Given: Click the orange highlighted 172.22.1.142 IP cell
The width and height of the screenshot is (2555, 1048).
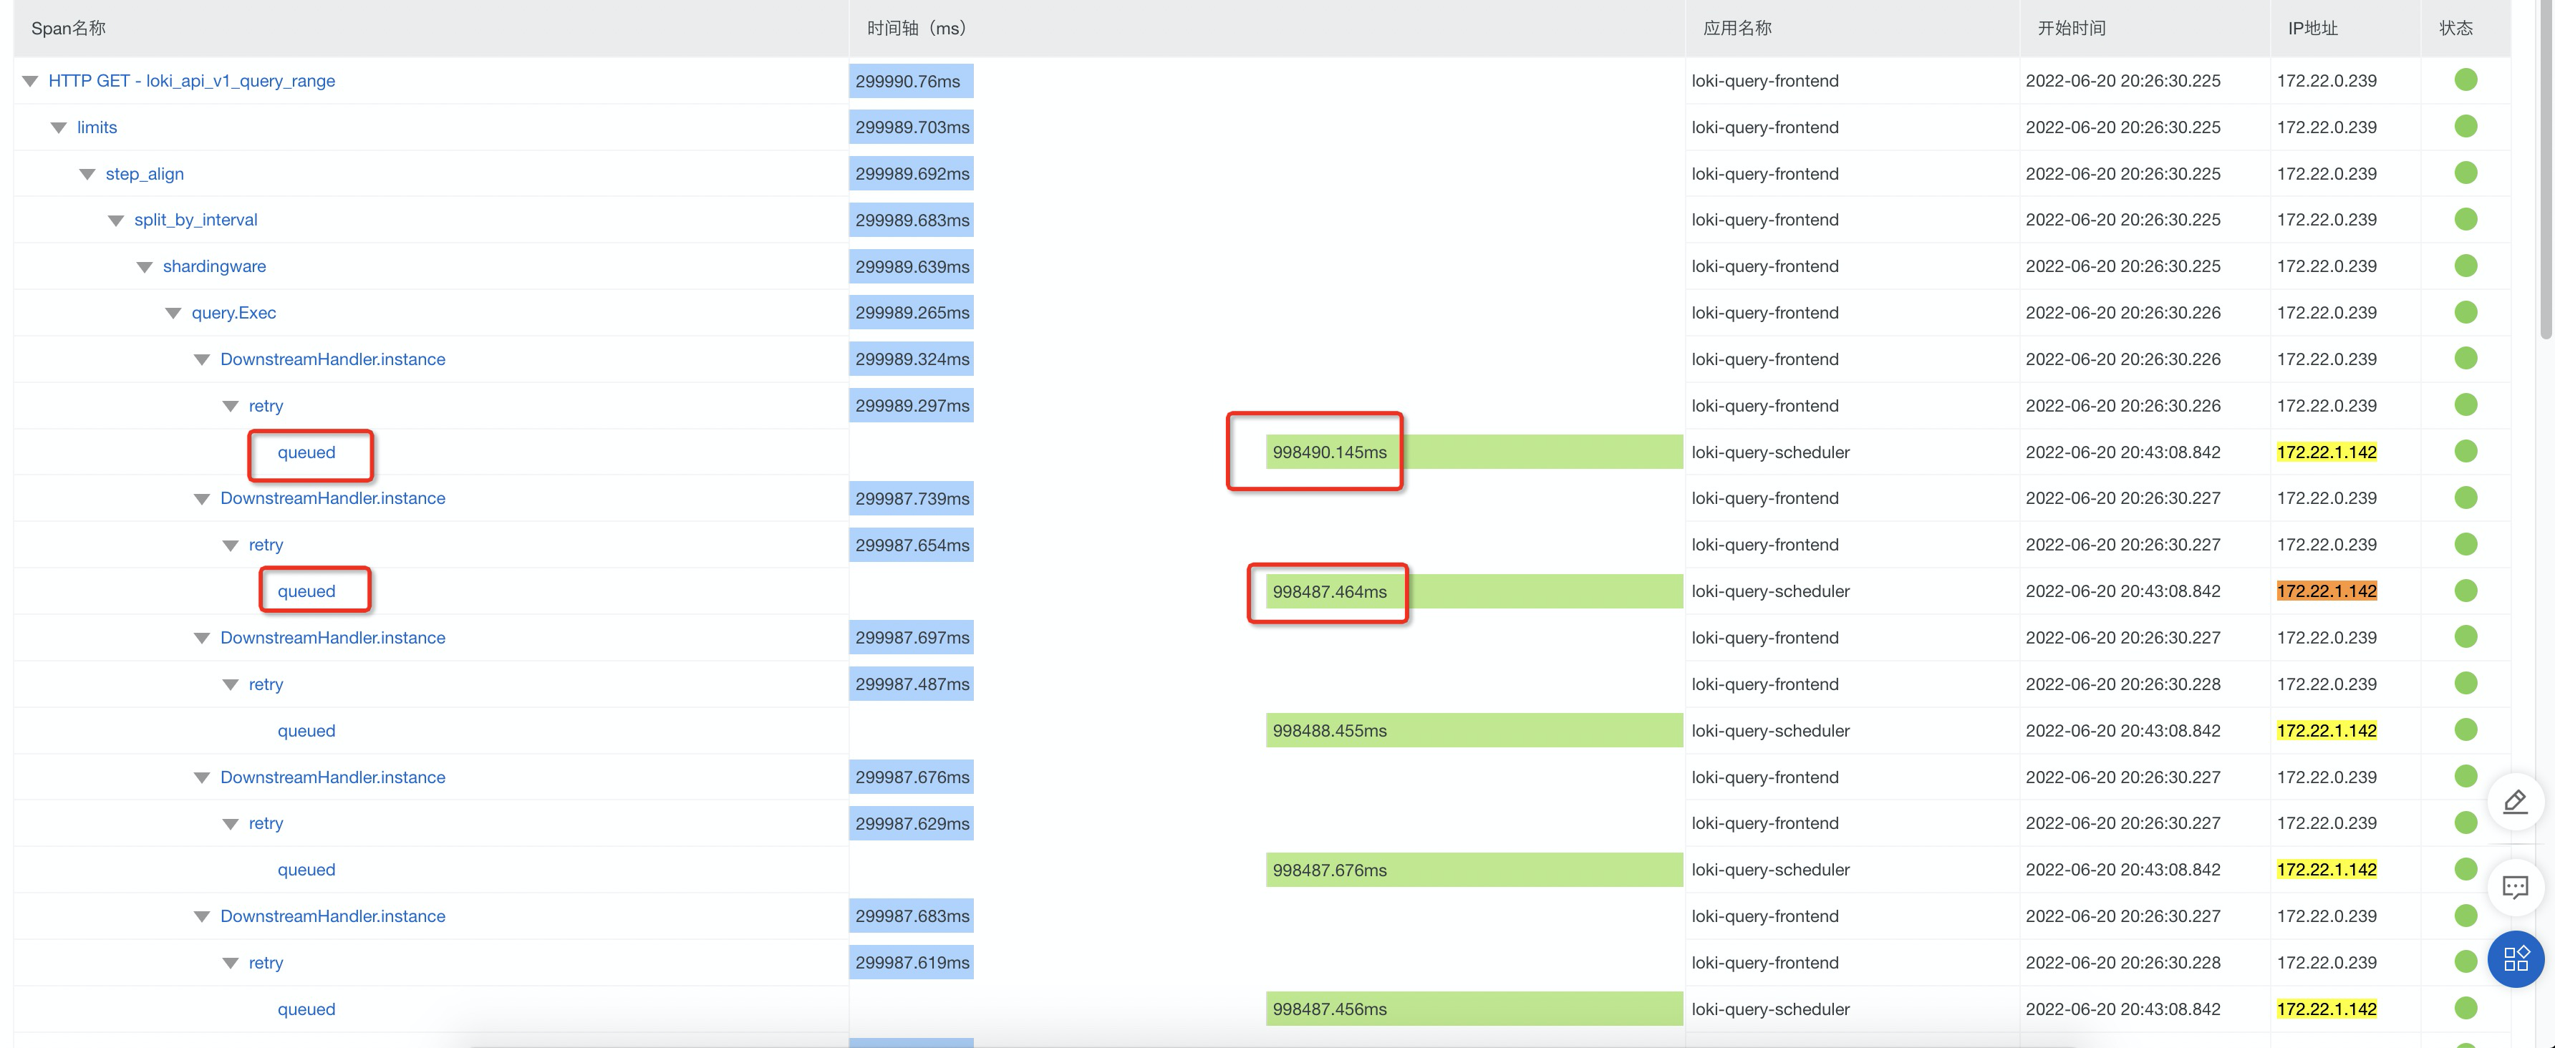Looking at the screenshot, I should click(x=2327, y=590).
